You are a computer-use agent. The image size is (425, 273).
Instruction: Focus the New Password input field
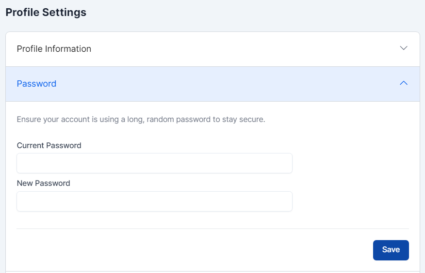[x=154, y=201]
